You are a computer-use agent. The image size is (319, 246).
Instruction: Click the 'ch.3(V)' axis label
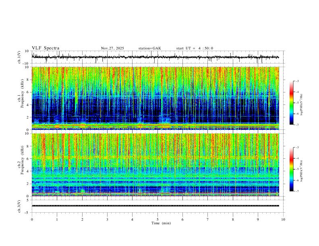pyautogui.click(x=19, y=206)
